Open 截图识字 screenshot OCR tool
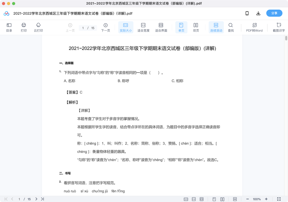Screen dimensions: 288x202 coord(279,27)
